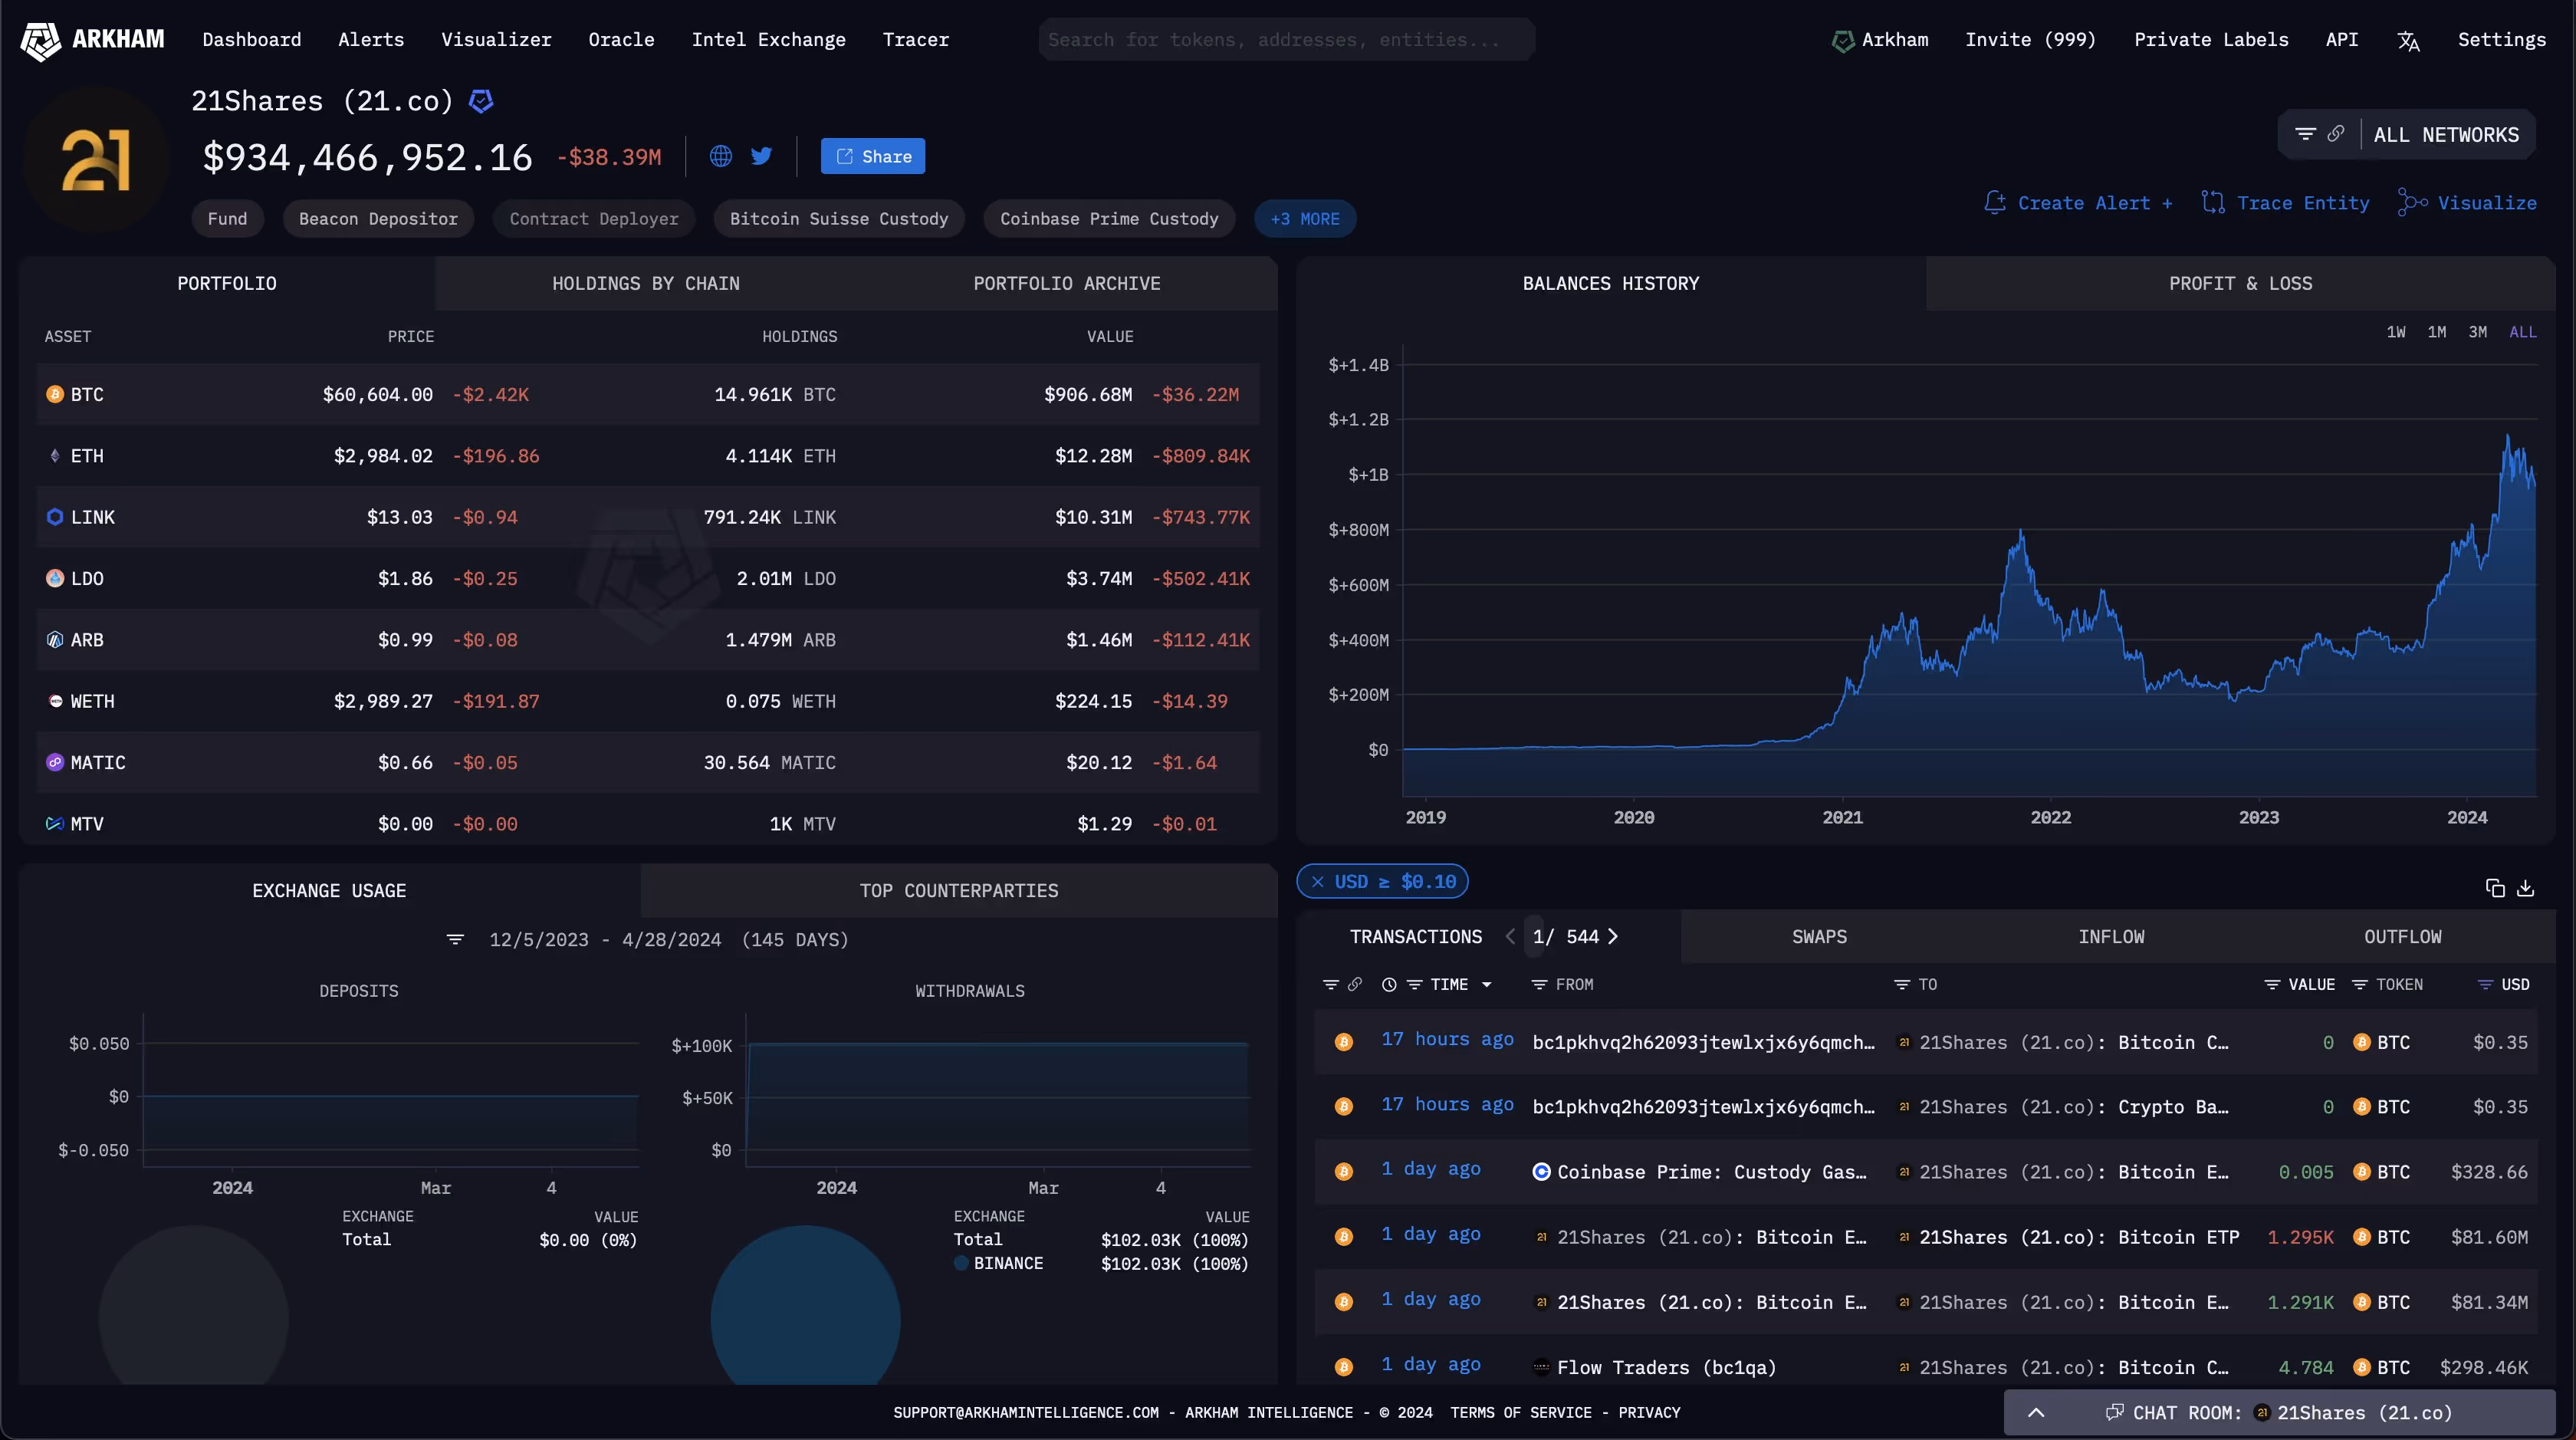Select the 3M chart range
Image resolution: width=2576 pixels, height=1440 pixels.
pos(2478,332)
